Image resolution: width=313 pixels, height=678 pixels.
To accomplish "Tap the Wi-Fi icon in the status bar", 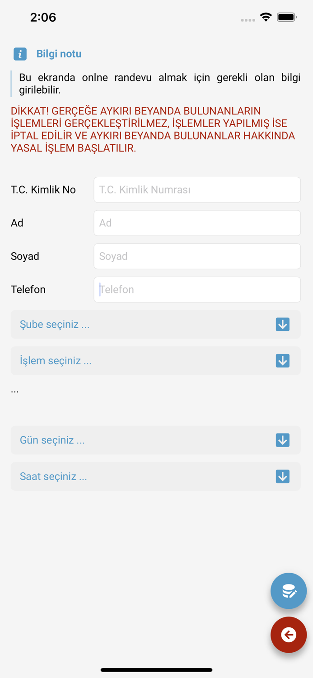I will 266,17.
